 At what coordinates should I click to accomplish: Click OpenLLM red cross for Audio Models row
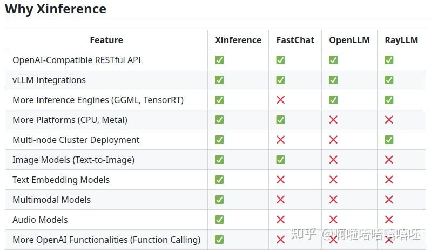[x=333, y=220]
